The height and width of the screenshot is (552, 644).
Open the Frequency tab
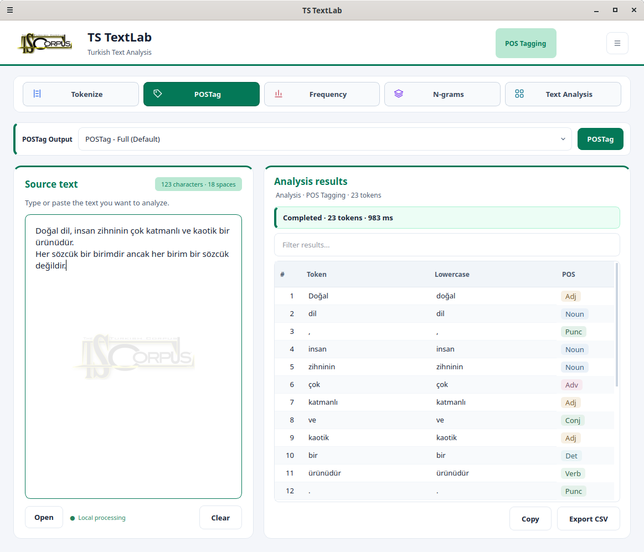322,94
